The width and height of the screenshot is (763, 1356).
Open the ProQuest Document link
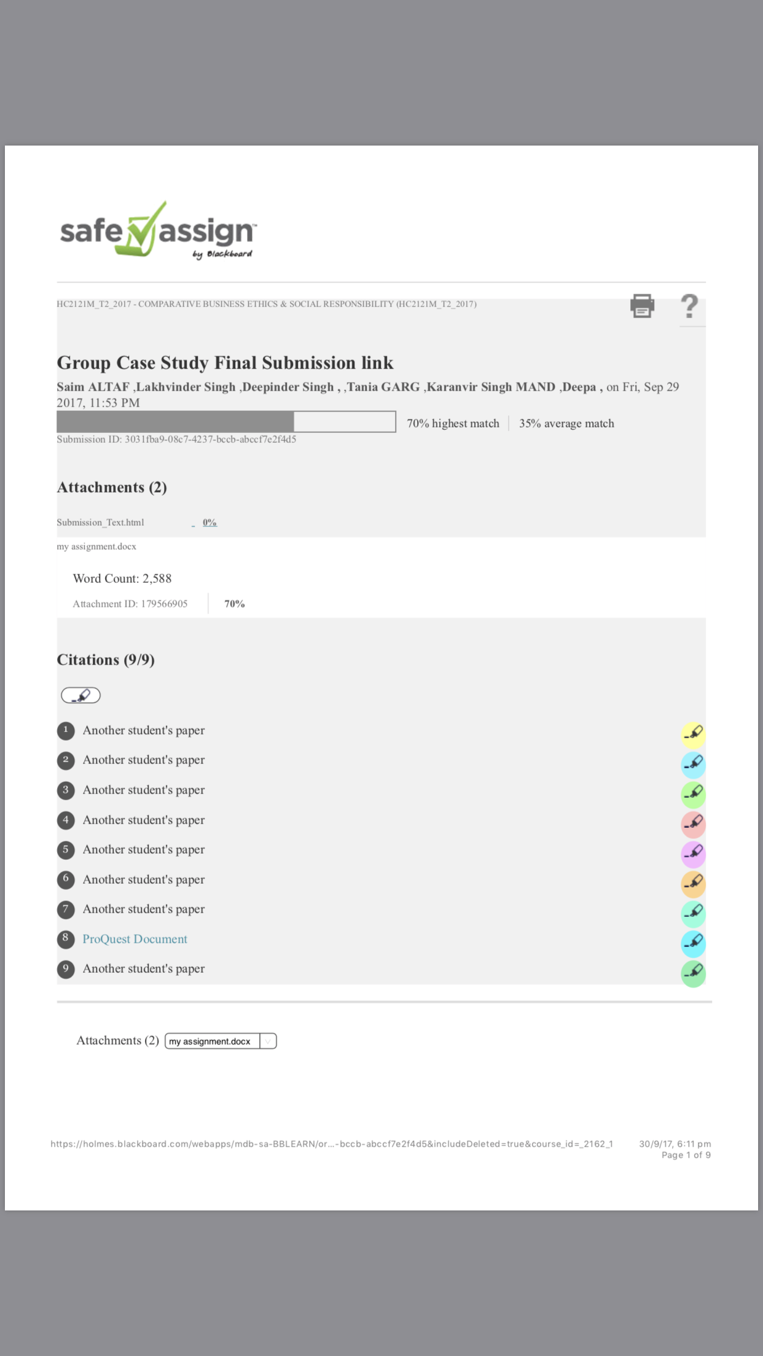pos(135,939)
